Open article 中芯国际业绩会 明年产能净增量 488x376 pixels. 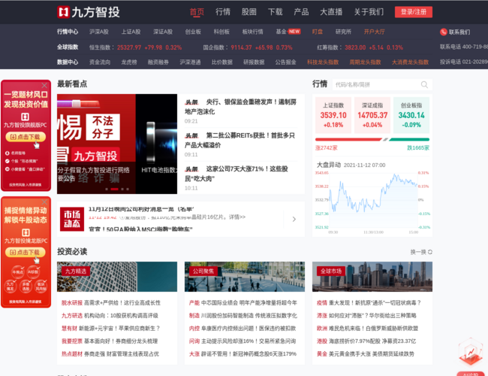249,303
